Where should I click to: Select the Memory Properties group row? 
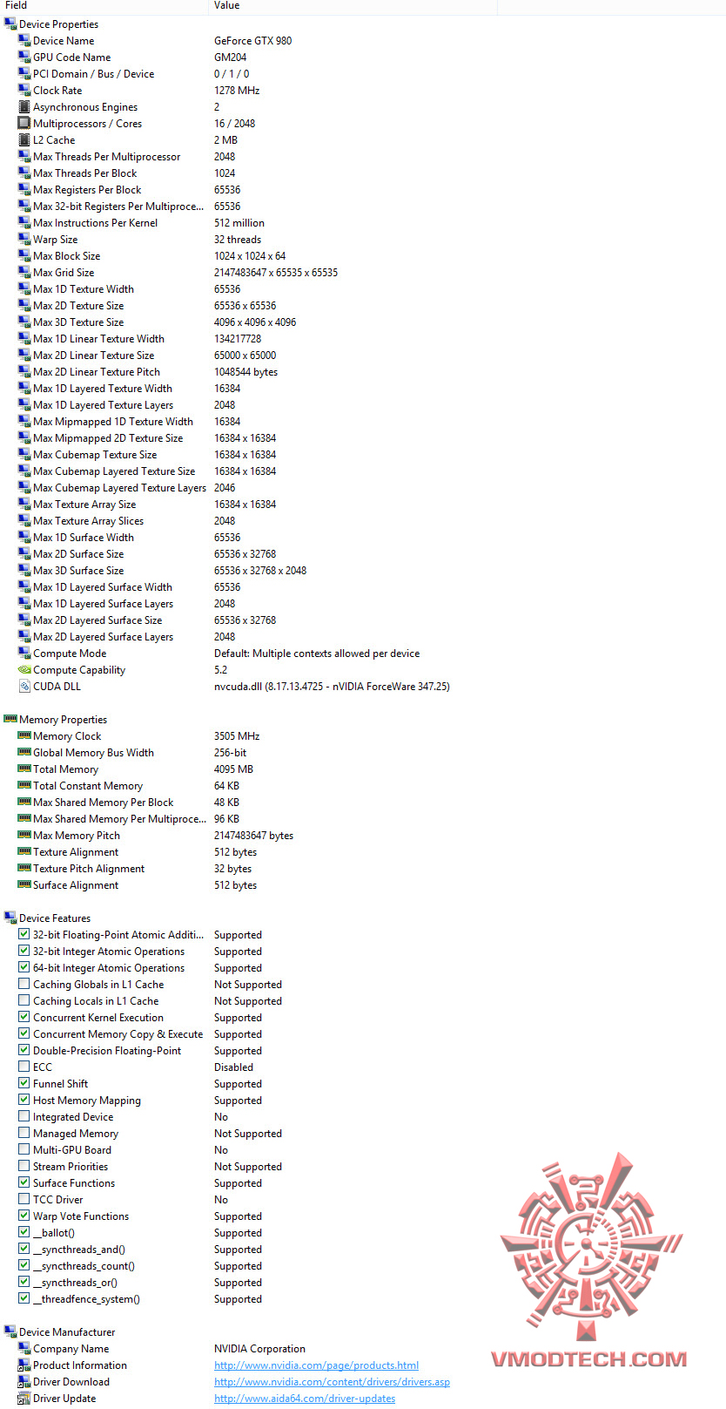pyautogui.click(x=63, y=720)
